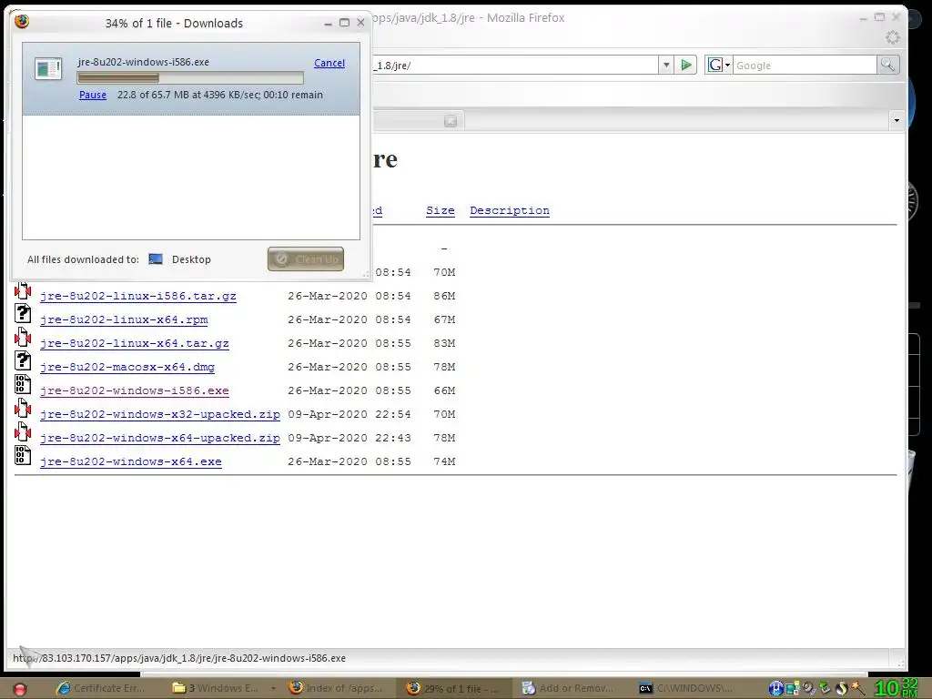
Task: Pause the current download
Action: click(93, 95)
